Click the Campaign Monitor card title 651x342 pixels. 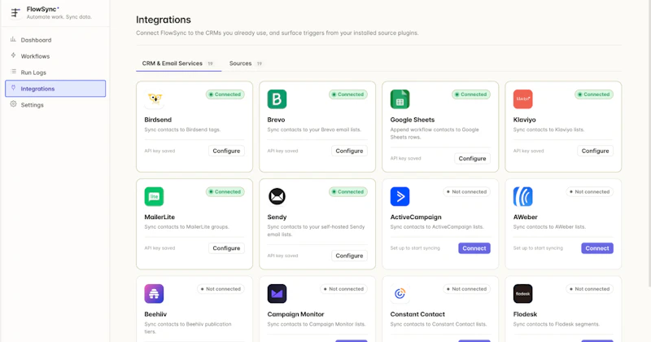click(x=295, y=314)
